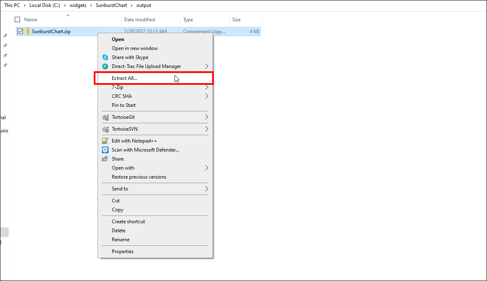Click the Compressed (zipp... type cell
This screenshot has height=281, width=487.
204,32
